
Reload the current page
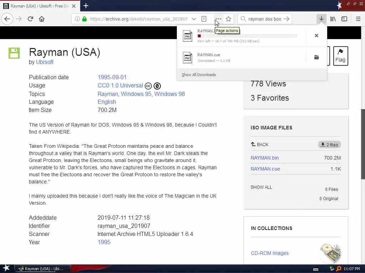pyautogui.click(x=30, y=19)
